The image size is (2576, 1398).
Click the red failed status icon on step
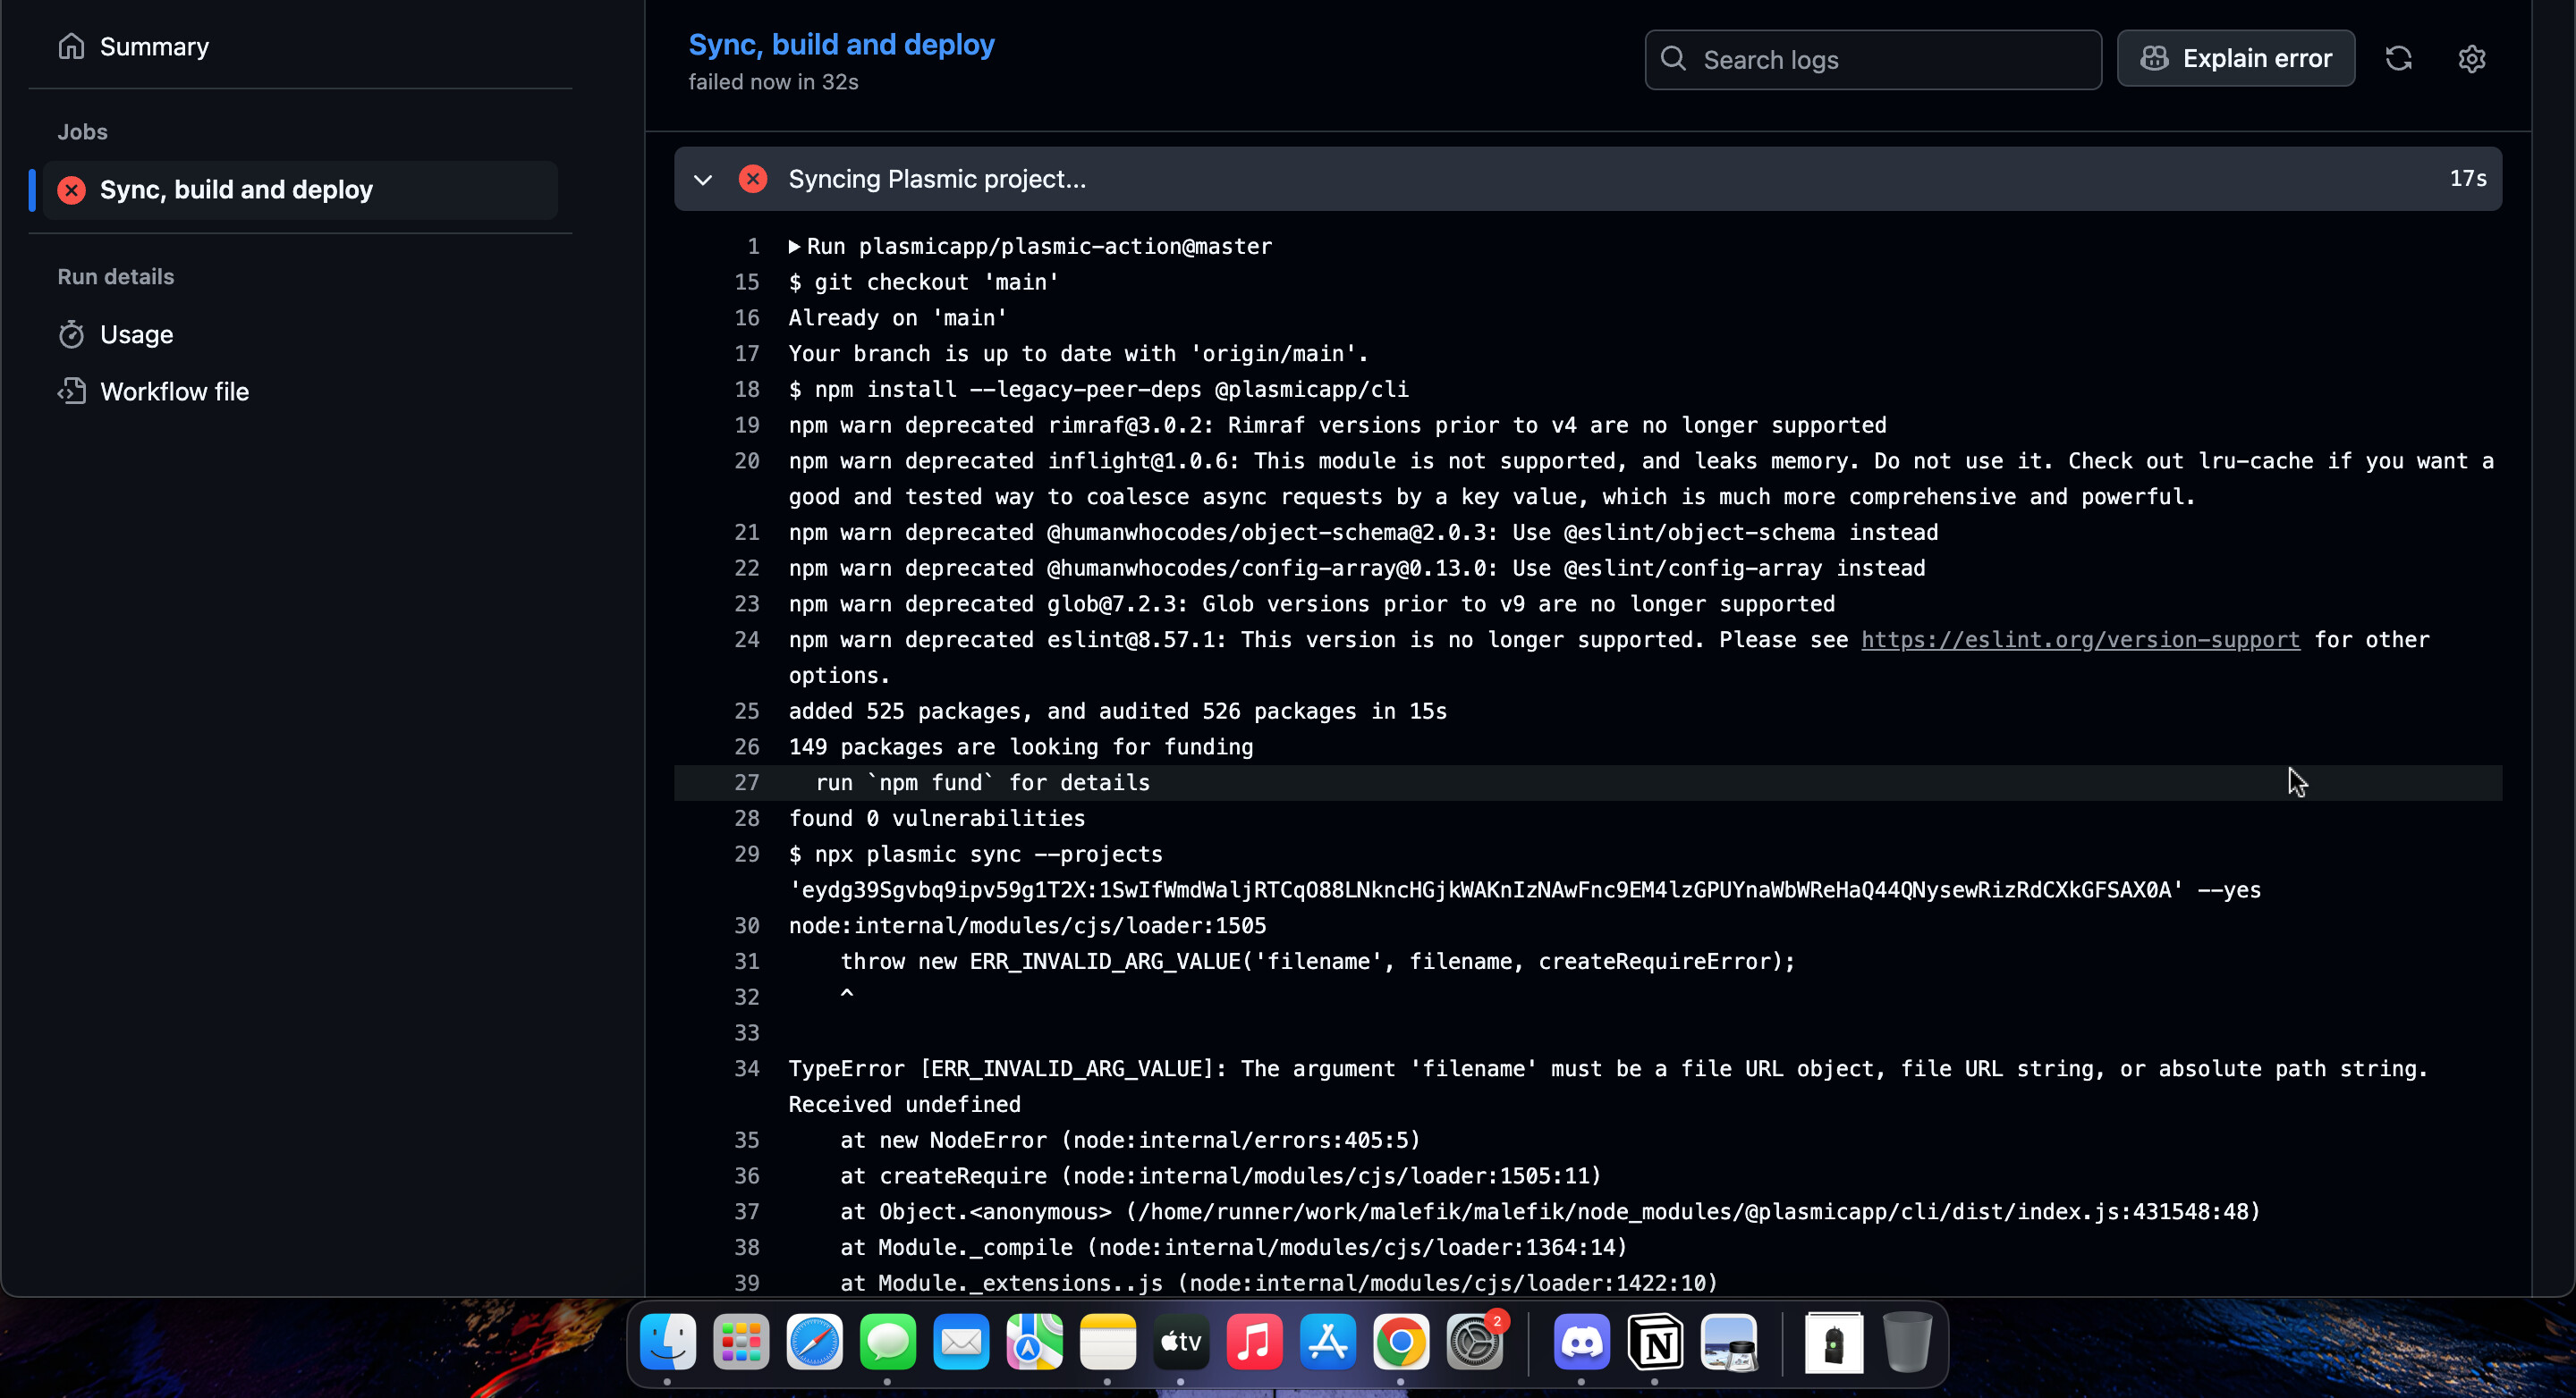753,179
